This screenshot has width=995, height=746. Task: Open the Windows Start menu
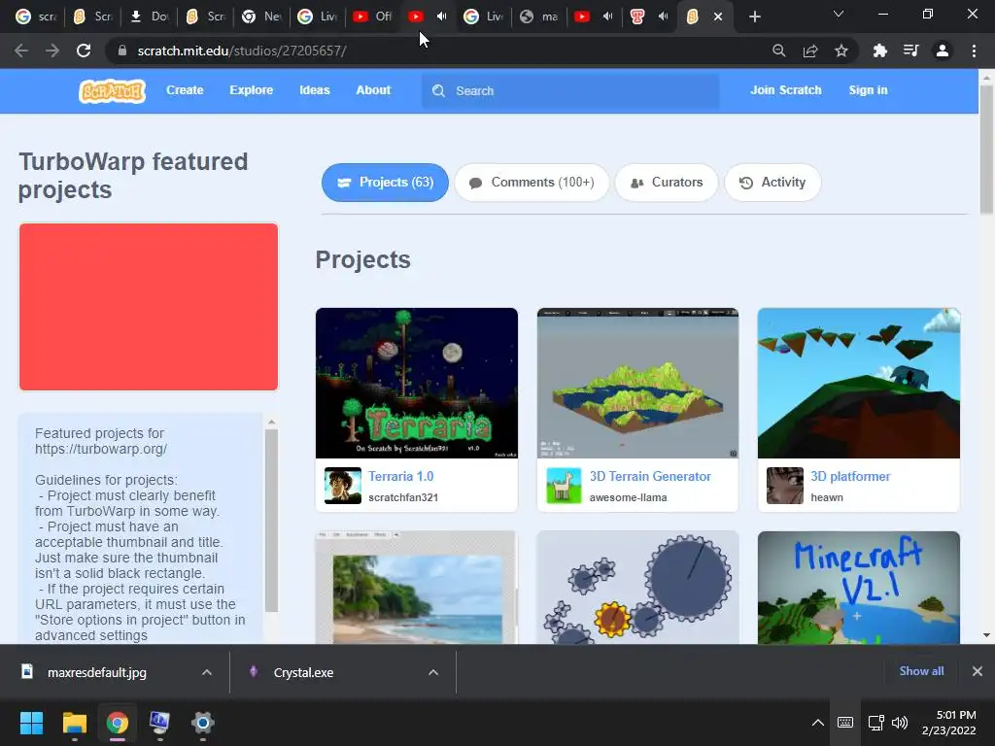coord(31,723)
